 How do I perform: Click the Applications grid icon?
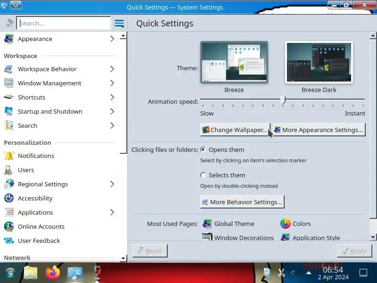click(x=9, y=212)
